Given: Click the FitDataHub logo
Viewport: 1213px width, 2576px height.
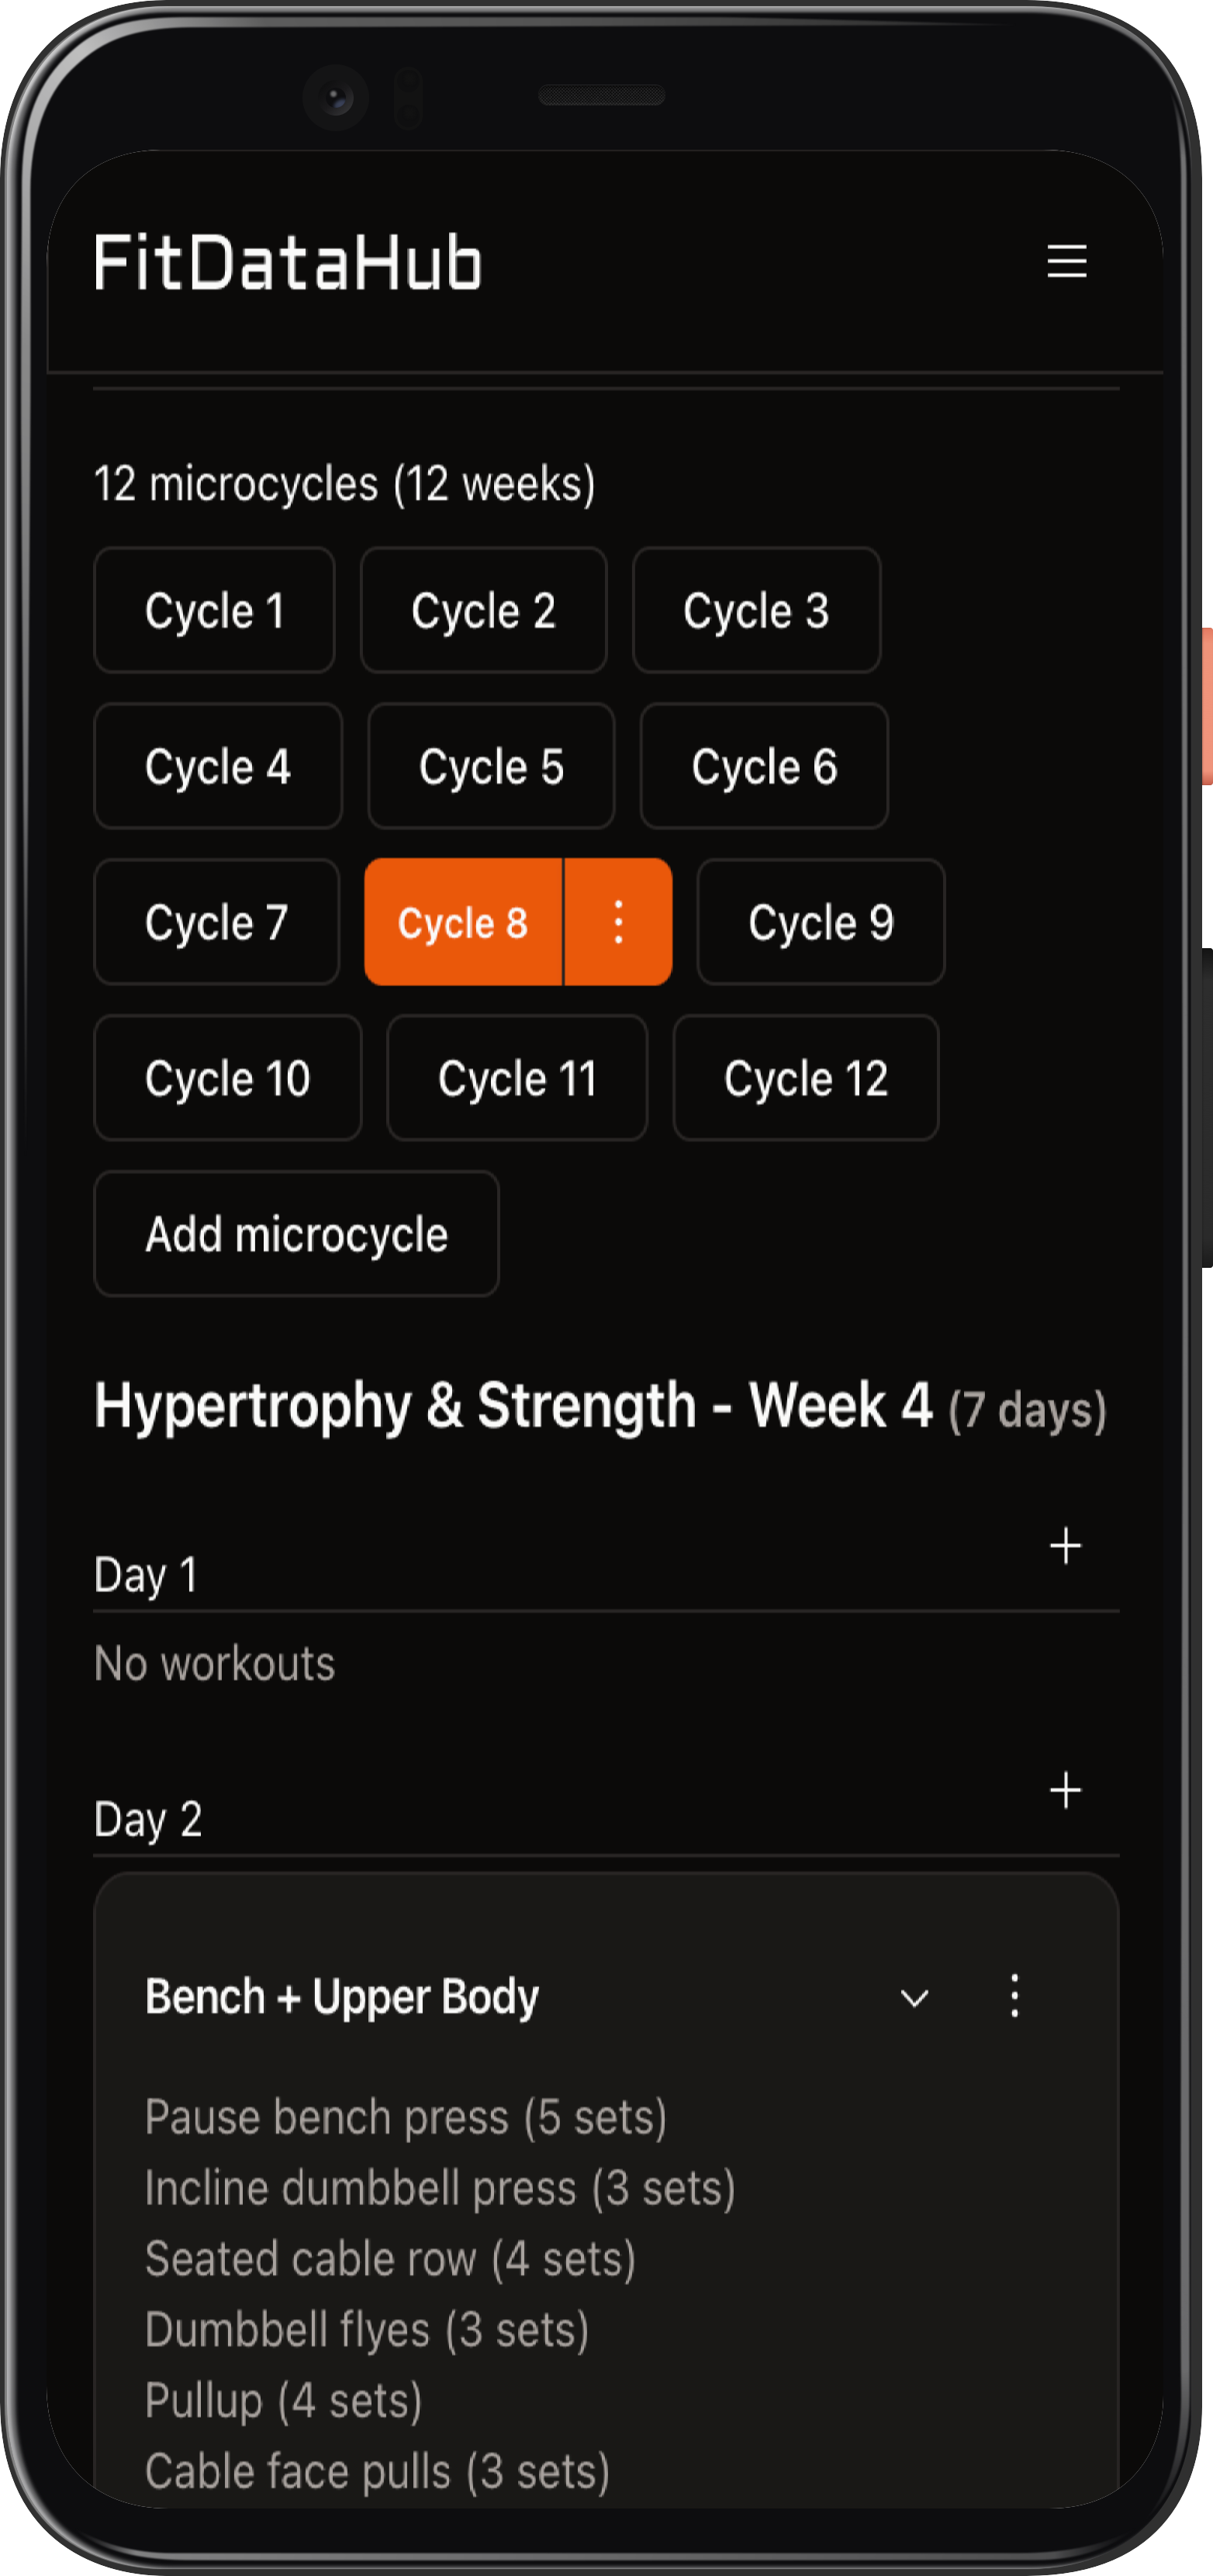Looking at the screenshot, I should tap(288, 262).
